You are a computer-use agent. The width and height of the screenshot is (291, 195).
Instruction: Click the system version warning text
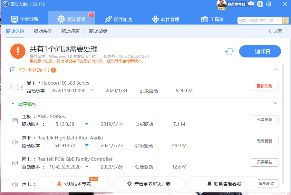[x=87, y=61]
